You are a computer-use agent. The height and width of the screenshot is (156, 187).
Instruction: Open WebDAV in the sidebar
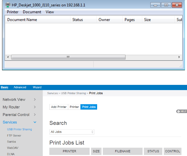pyautogui.click(x=13, y=148)
